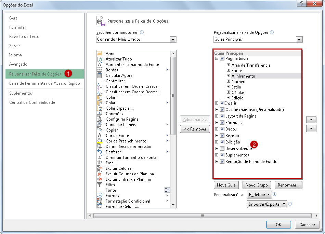Enable the Desenvolvedor tab checkbox

[222, 149]
